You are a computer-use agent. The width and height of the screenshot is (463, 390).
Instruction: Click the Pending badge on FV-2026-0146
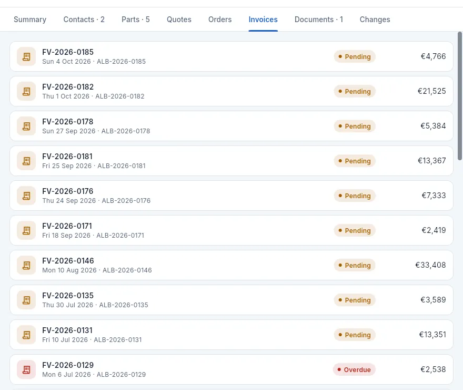(355, 265)
